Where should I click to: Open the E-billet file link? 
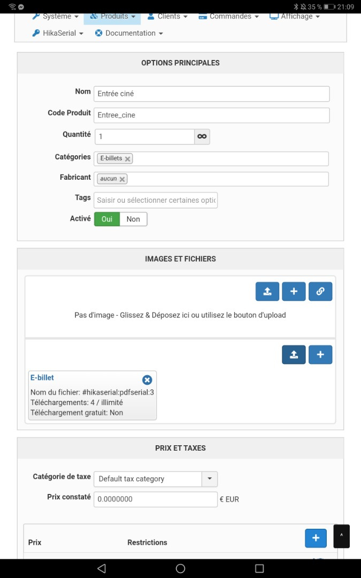[42, 377]
